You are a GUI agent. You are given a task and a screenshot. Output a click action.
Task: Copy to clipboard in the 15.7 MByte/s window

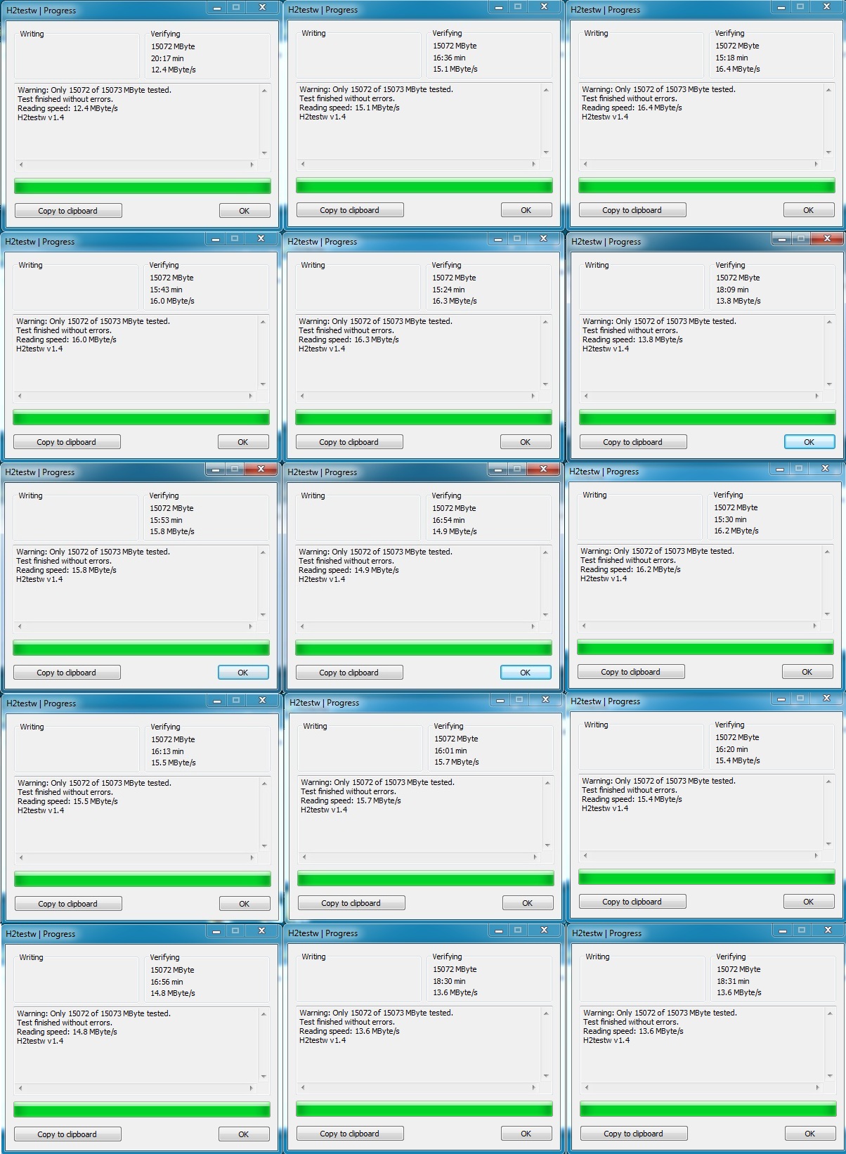point(351,903)
